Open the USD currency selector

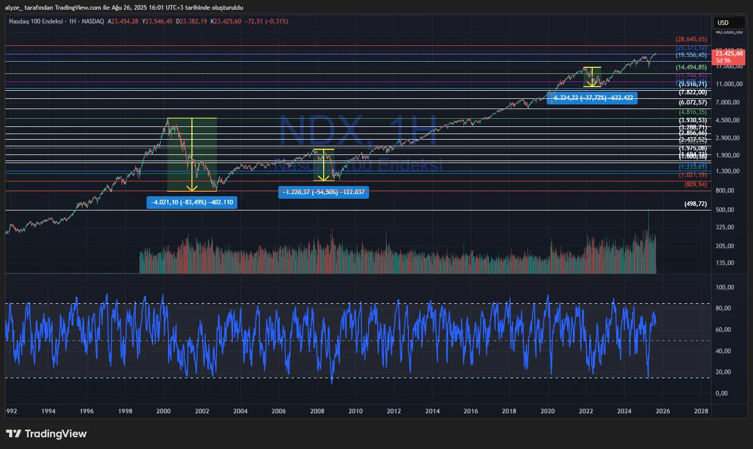729,22
